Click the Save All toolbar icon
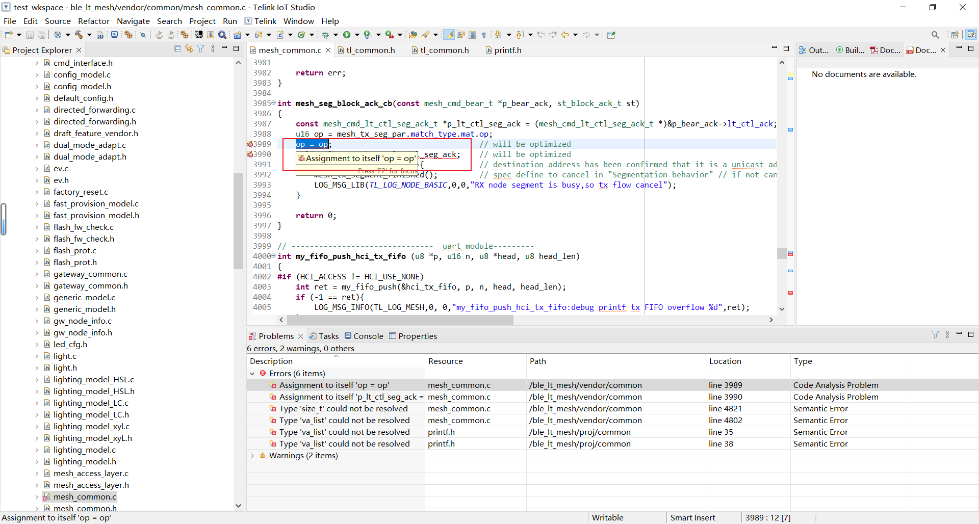The image size is (979, 524). coord(41,35)
